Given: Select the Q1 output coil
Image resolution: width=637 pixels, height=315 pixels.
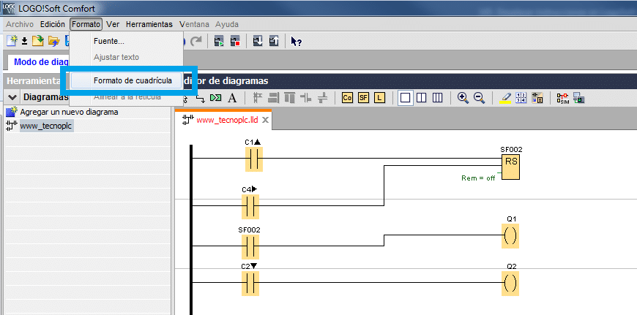Looking at the screenshot, I should coord(510,235).
